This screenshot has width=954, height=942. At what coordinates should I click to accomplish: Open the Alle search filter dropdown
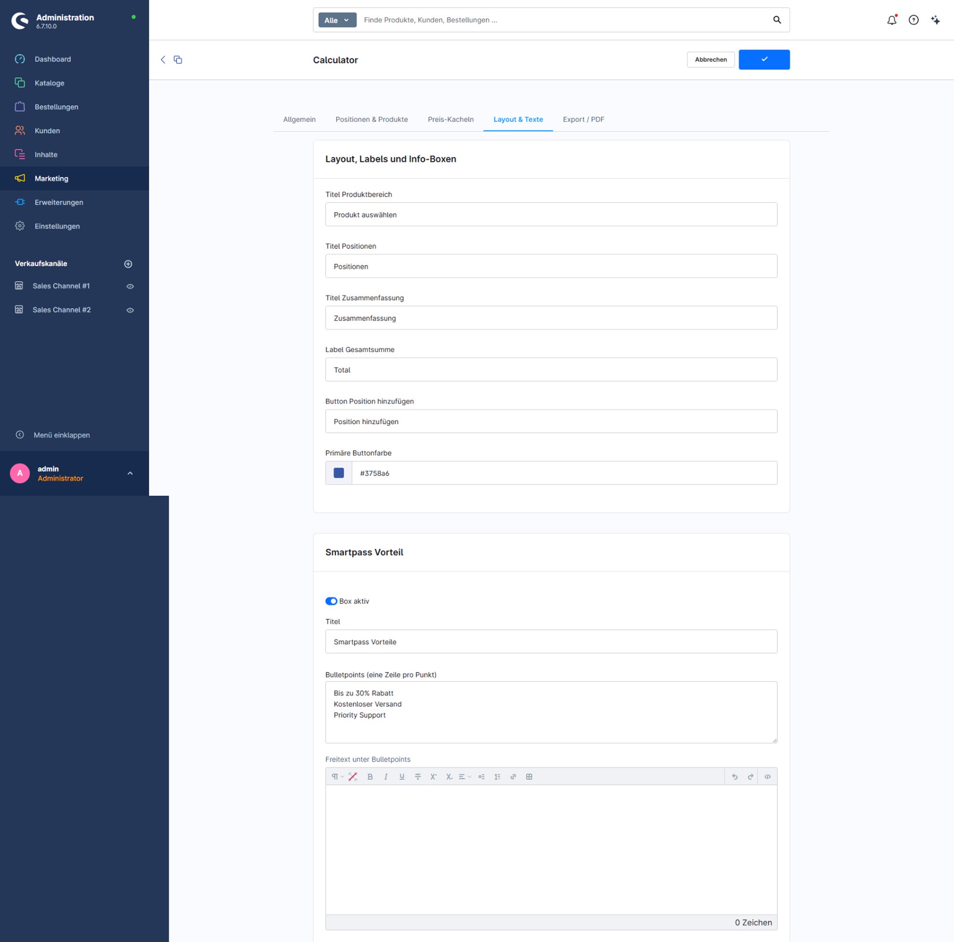point(337,20)
